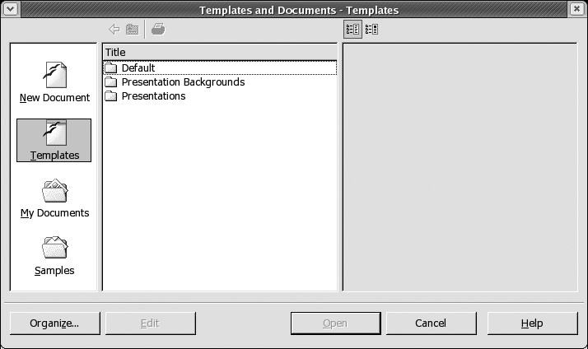Select the 'Default' folder name
The width and height of the screenshot is (588, 349).
click(138, 67)
